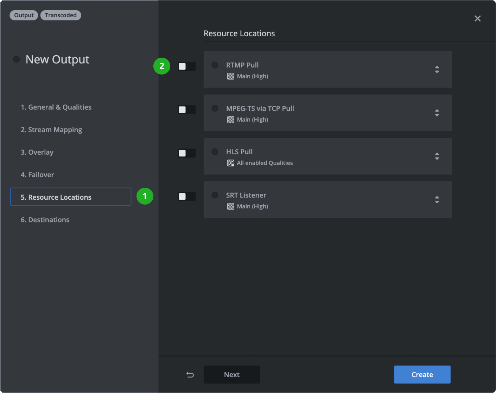Click the quality icon under MPEG-TS via TCP Pull

tap(230, 120)
